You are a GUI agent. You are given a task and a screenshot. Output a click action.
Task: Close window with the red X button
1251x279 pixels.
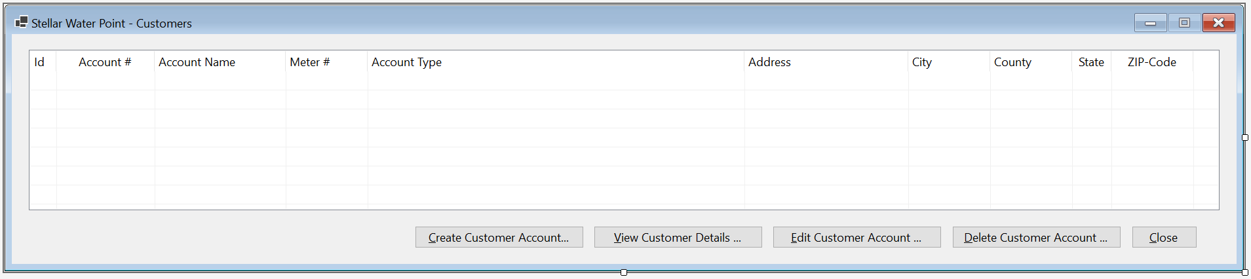[x=1218, y=23]
